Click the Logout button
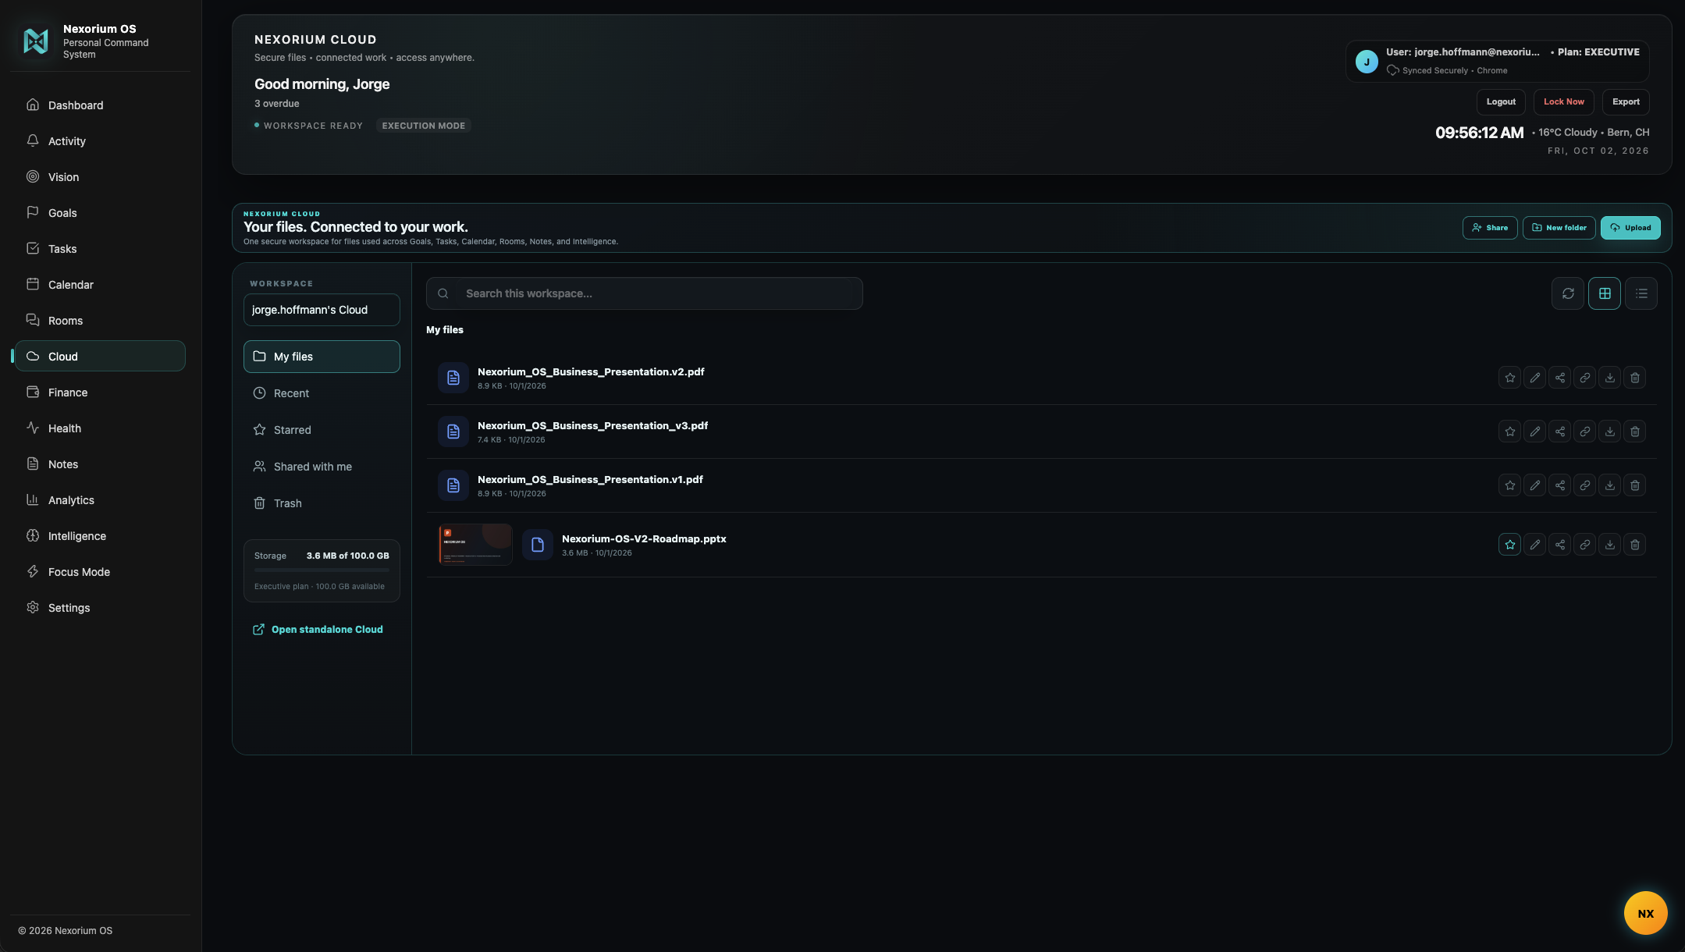 [x=1501, y=102]
